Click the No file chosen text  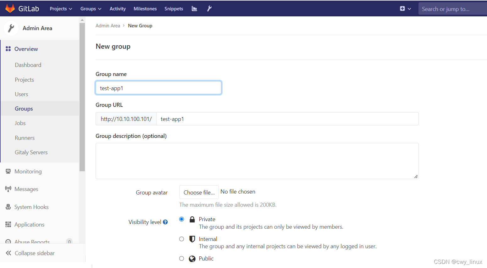pos(238,192)
